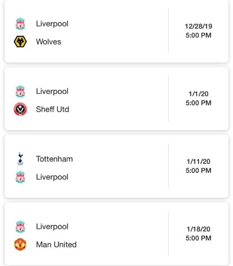
Task: Click Liverpool name above Man United
Action: coord(52,227)
